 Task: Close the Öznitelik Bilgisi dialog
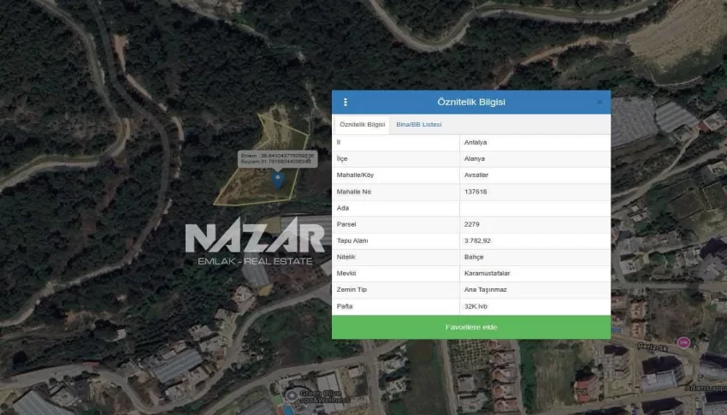(x=599, y=102)
